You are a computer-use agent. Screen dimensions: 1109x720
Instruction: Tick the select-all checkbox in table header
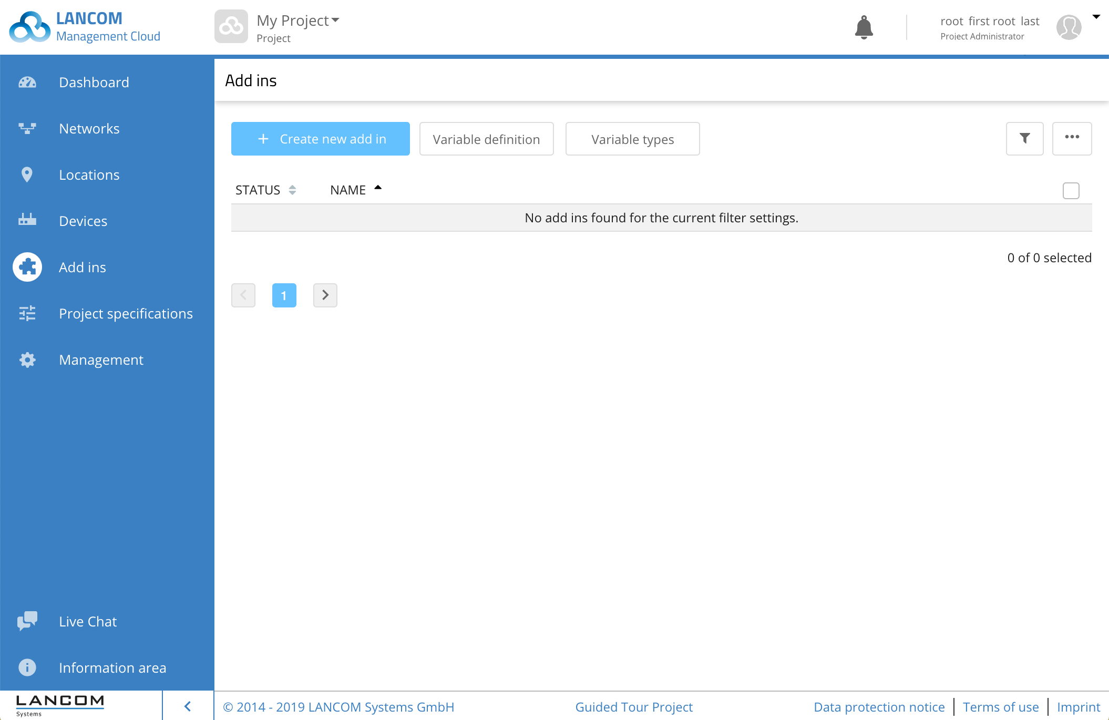click(x=1071, y=190)
